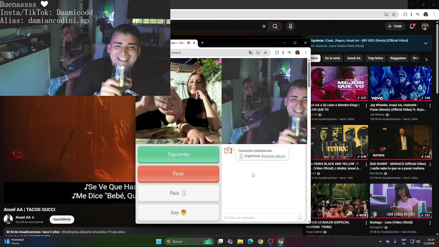Click Buscar taskbar search box
Viewport: 439px width, 247px height.
(189, 242)
